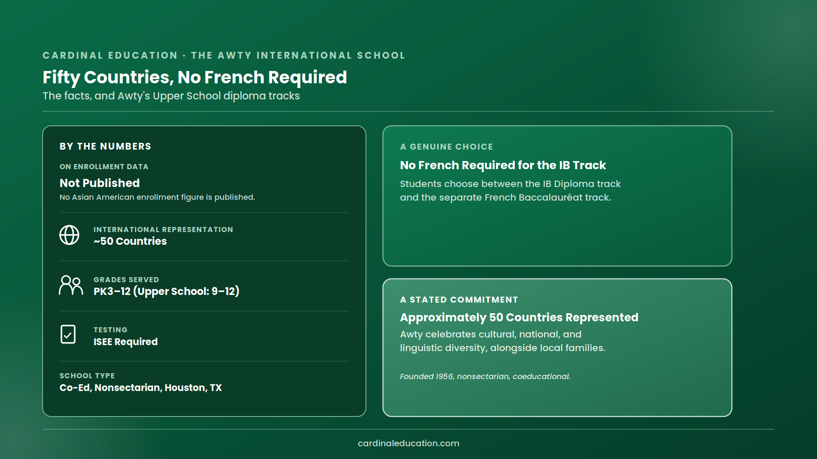Click the paragraph about cultural and linguistic diversity
The height and width of the screenshot is (459, 817).
(x=503, y=341)
